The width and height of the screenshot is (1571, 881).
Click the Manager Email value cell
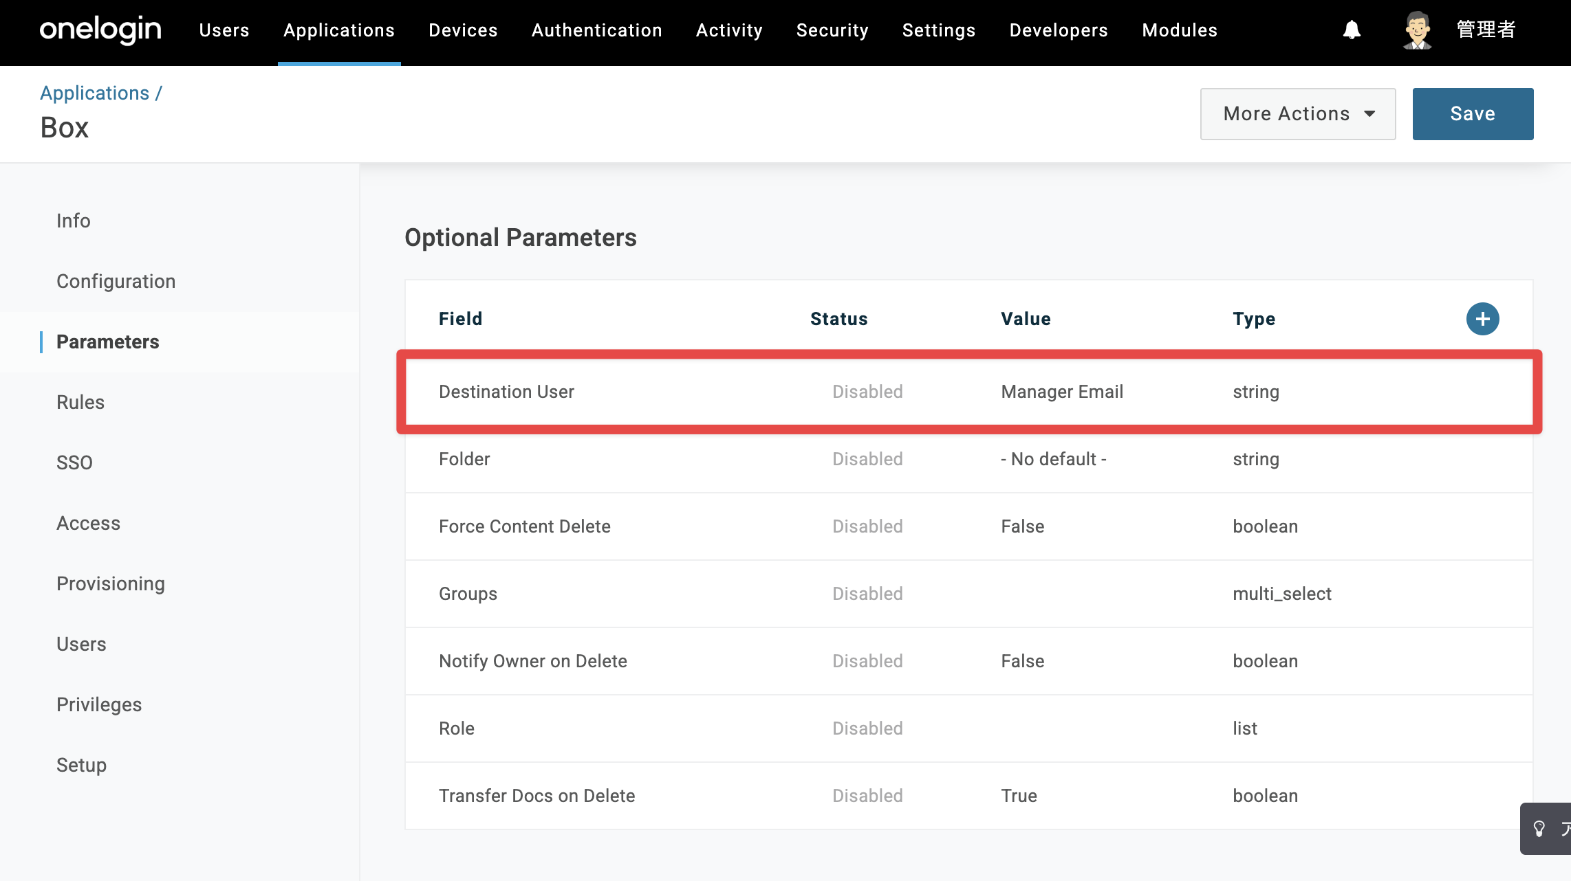[x=1062, y=392]
